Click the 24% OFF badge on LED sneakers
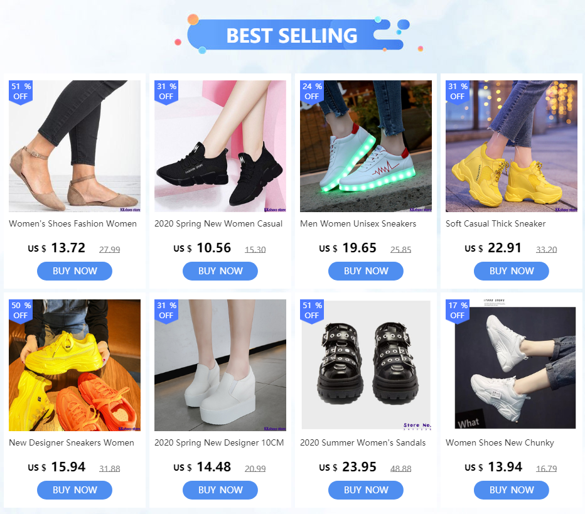 point(312,92)
